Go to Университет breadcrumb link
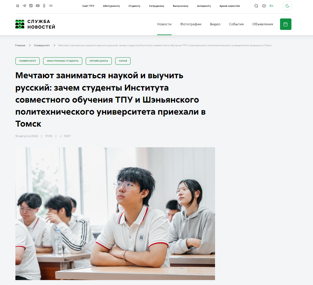The image size is (313, 285). pyautogui.click(x=42, y=46)
